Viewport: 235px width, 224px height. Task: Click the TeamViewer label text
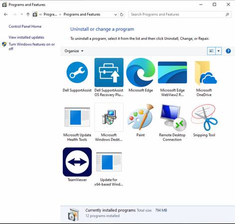[x=77, y=180]
